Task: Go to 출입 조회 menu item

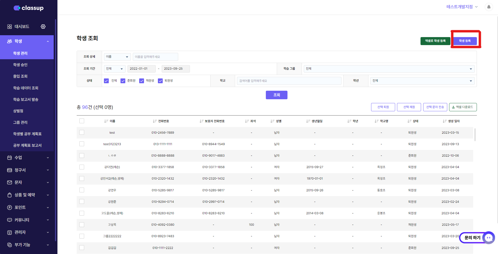Action: pyautogui.click(x=20, y=76)
